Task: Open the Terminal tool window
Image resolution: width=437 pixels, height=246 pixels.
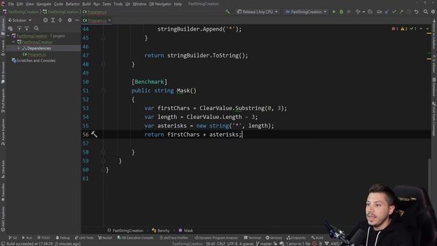Action: [x=252, y=238]
